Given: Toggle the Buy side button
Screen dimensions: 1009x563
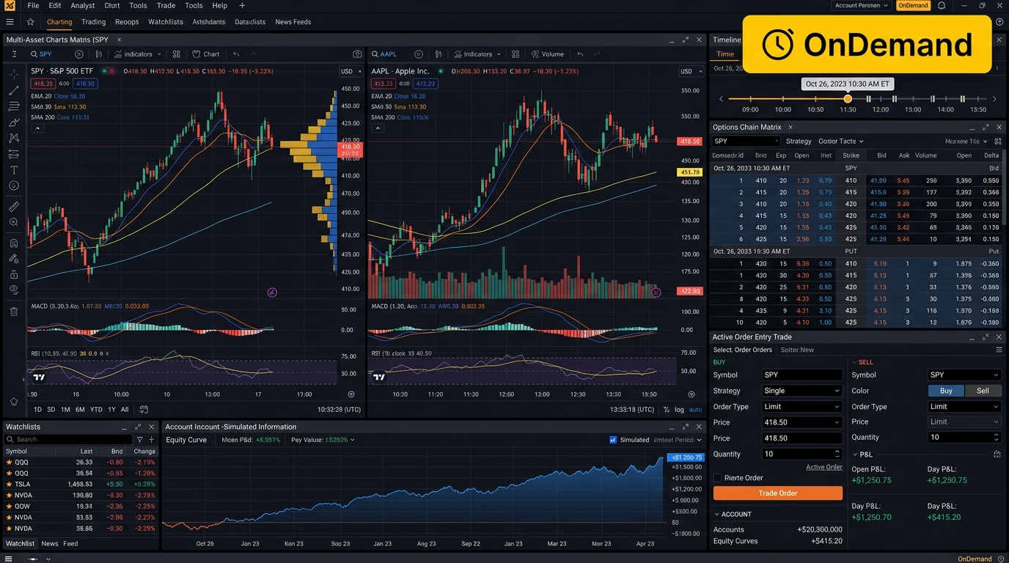Looking at the screenshot, I should pos(946,391).
